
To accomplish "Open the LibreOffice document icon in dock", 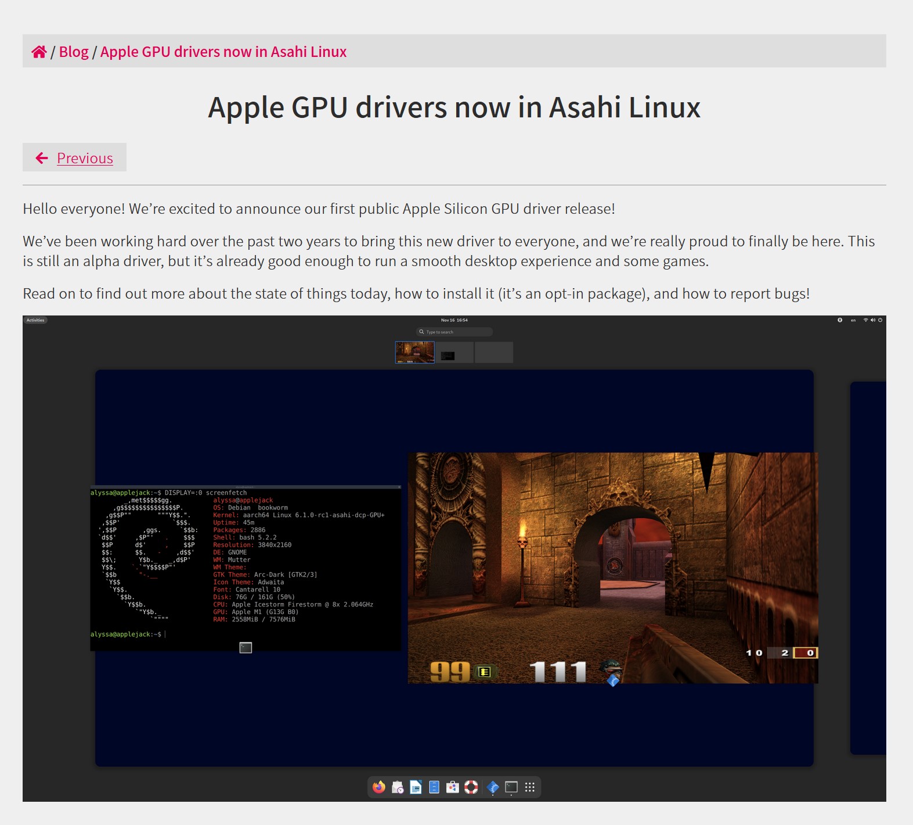I will [x=416, y=787].
